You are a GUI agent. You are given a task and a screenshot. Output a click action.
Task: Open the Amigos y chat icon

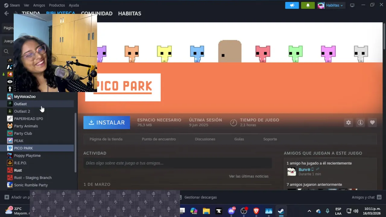point(379,197)
